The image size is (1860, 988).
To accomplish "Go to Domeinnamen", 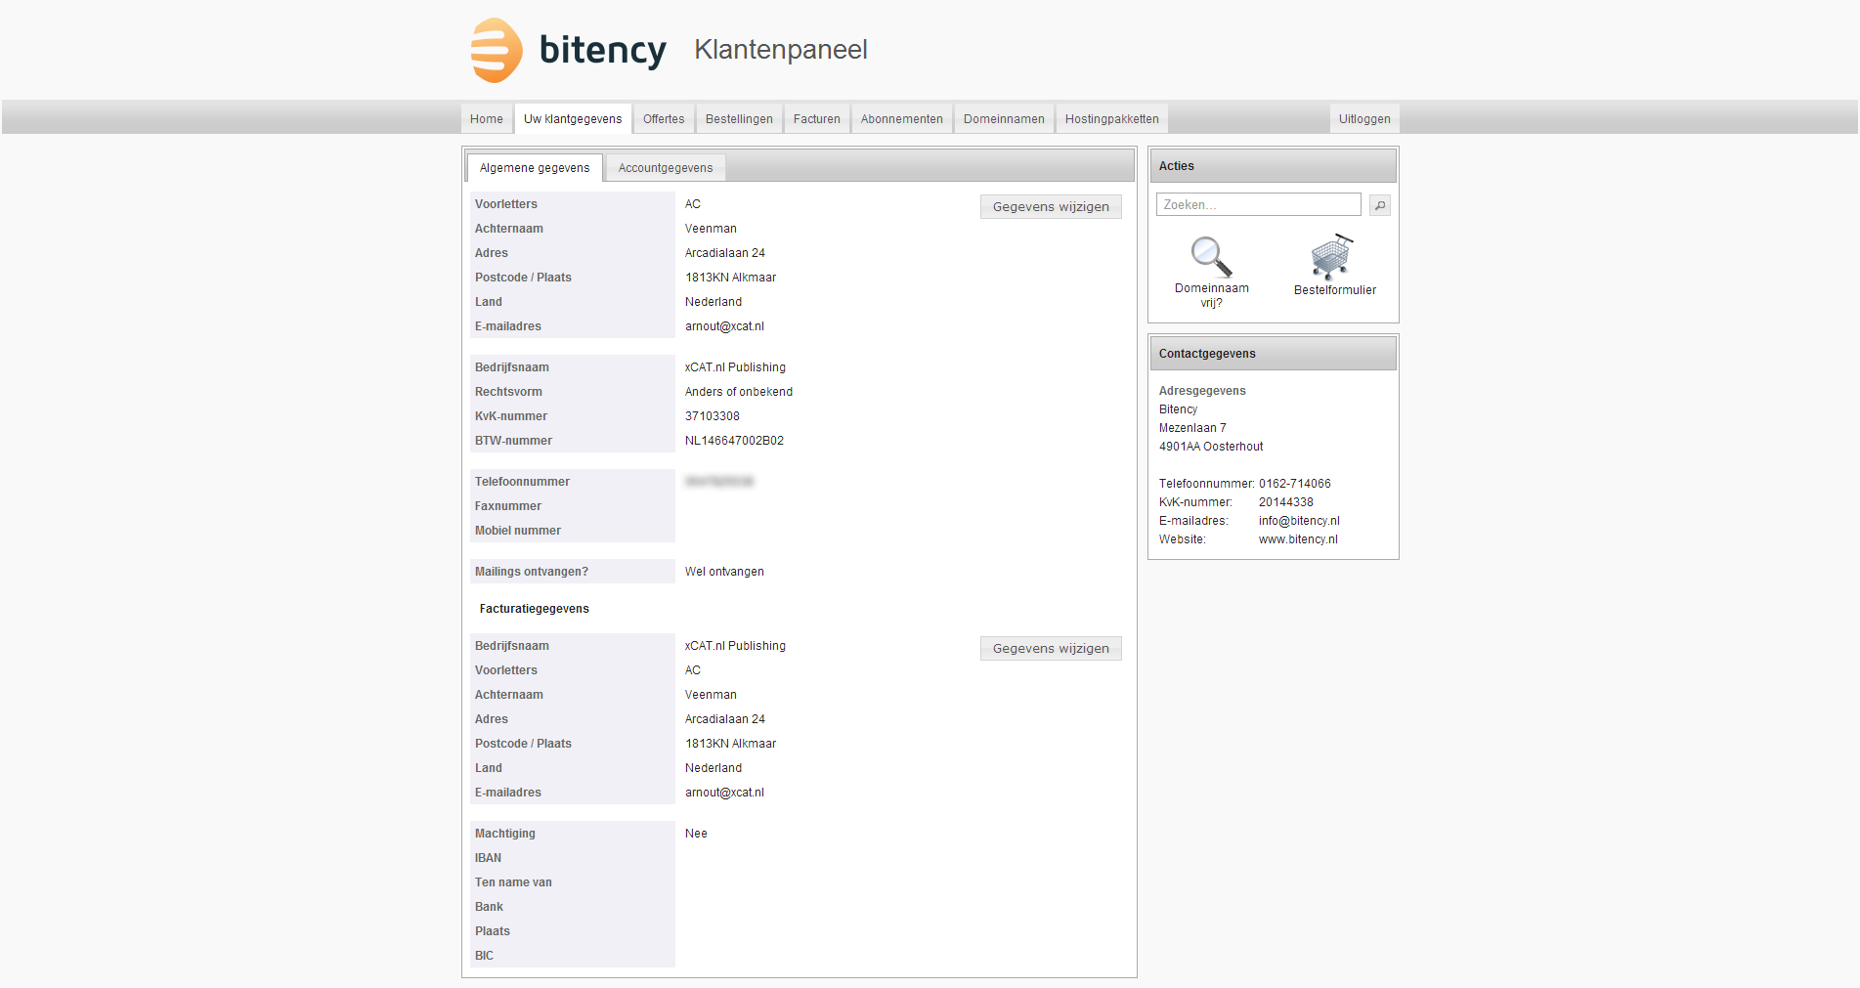I will click(x=1004, y=119).
